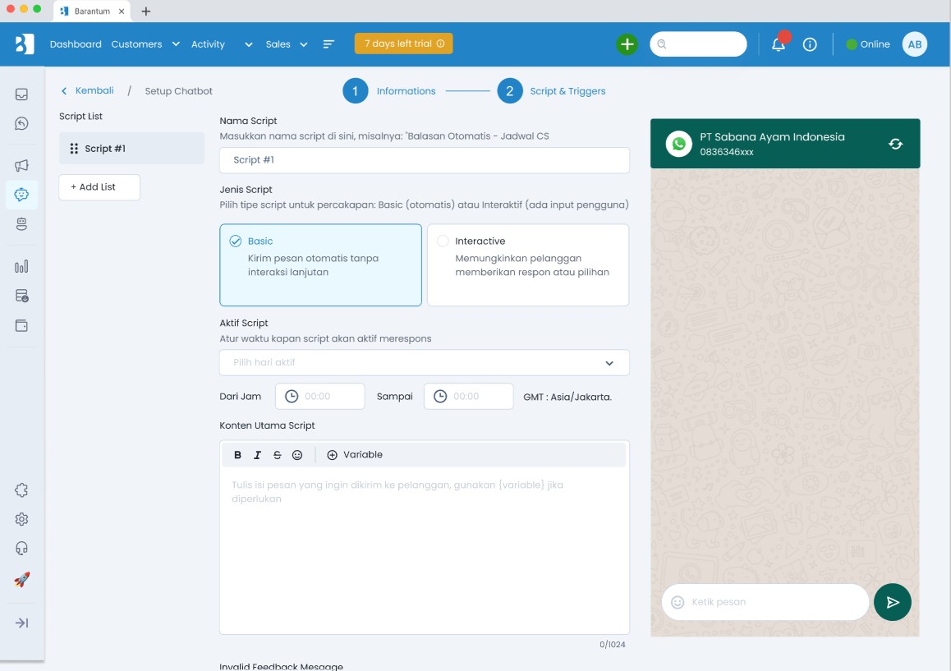Image resolution: width=951 pixels, height=671 pixels.
Task: Click the Add List button
Action: pyautogui.click(x=99, y=186)
